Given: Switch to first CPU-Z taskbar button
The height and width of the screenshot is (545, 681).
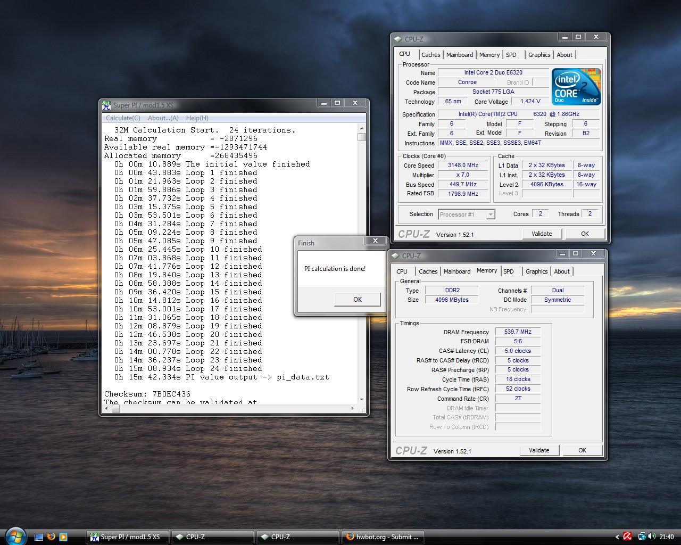Looking at the screenshot, I should click(x=212, y=537).
